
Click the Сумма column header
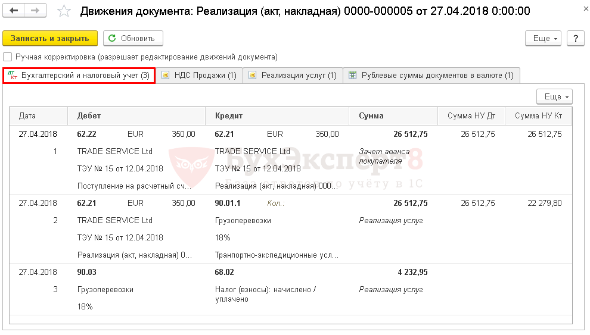click(x=371, y=116)
